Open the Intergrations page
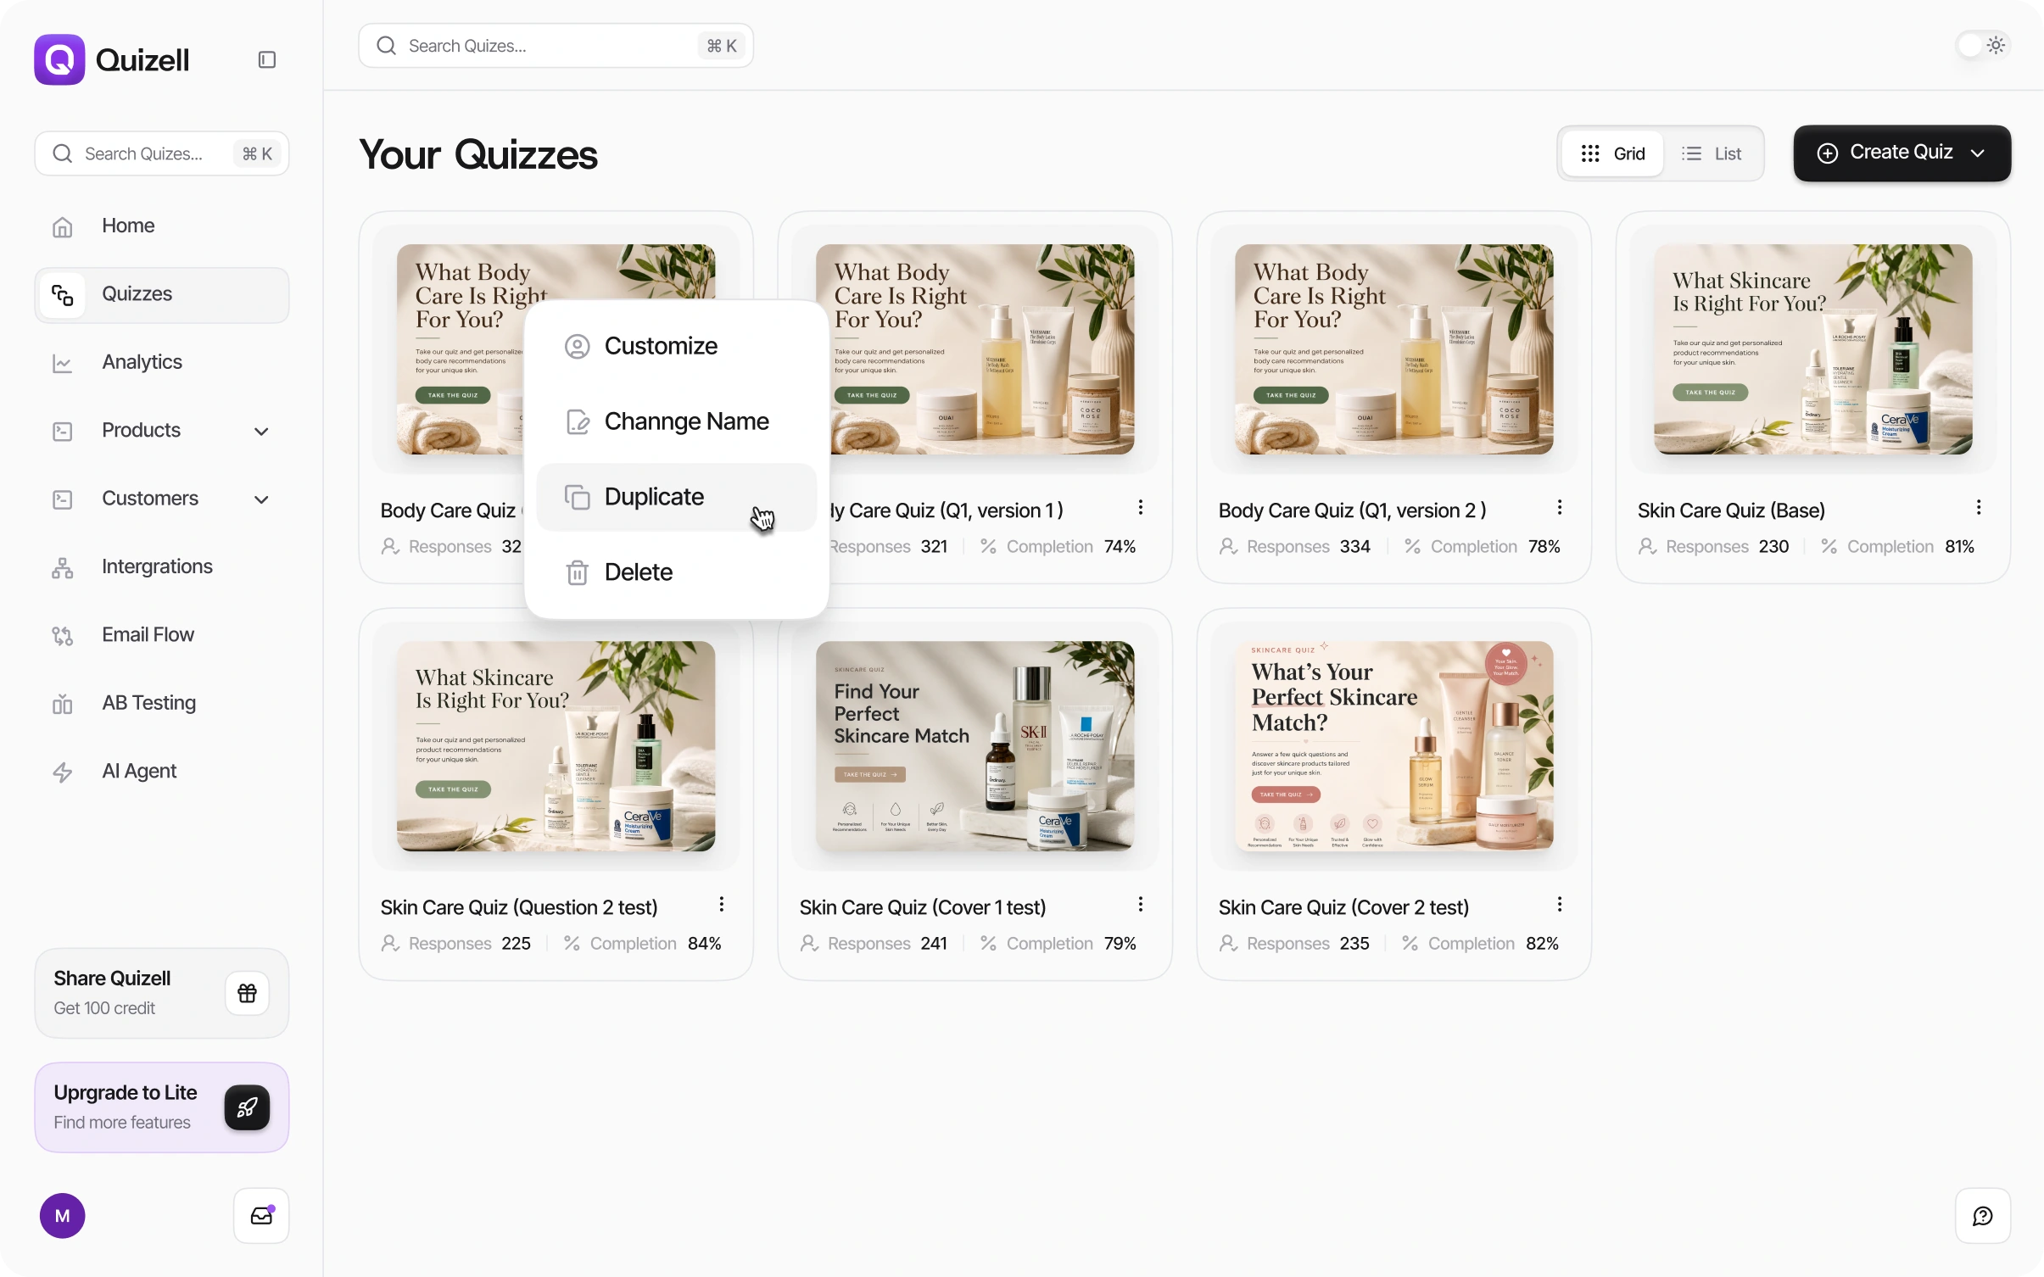This screenshot has width=2044, height=1277. tap(161, 567)
